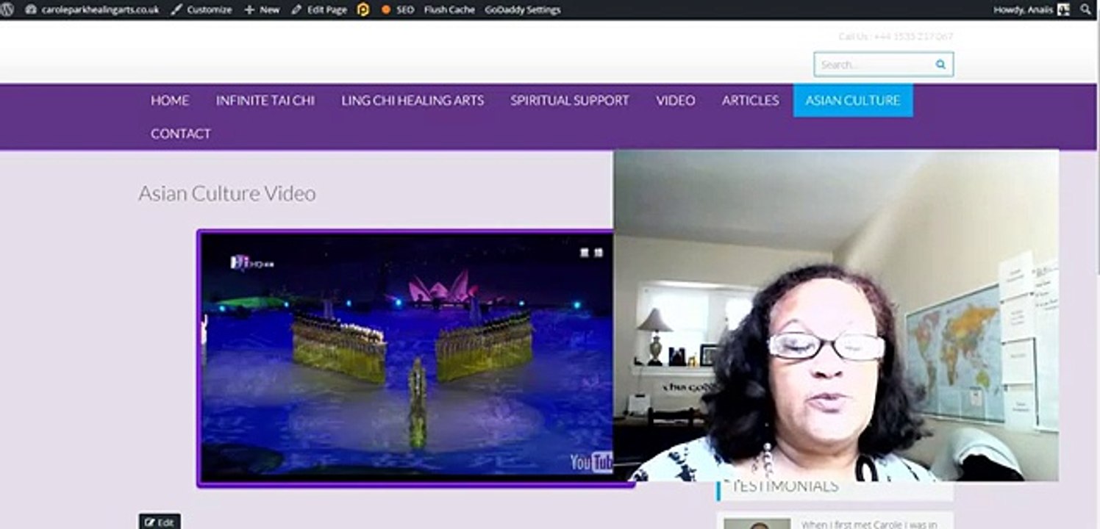Click the Call Us phone number text
Screen dimensions: 1100x529
(896, 36)
